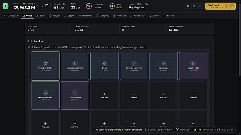Open the QA lab room tile
The image size is (241, 135).
point(104,66)
